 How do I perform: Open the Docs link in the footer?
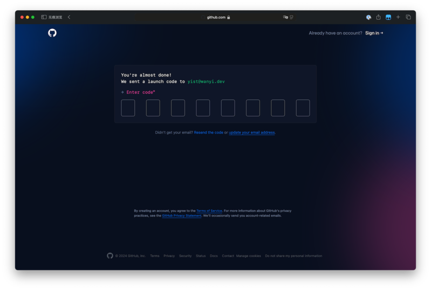pos(214,256)
